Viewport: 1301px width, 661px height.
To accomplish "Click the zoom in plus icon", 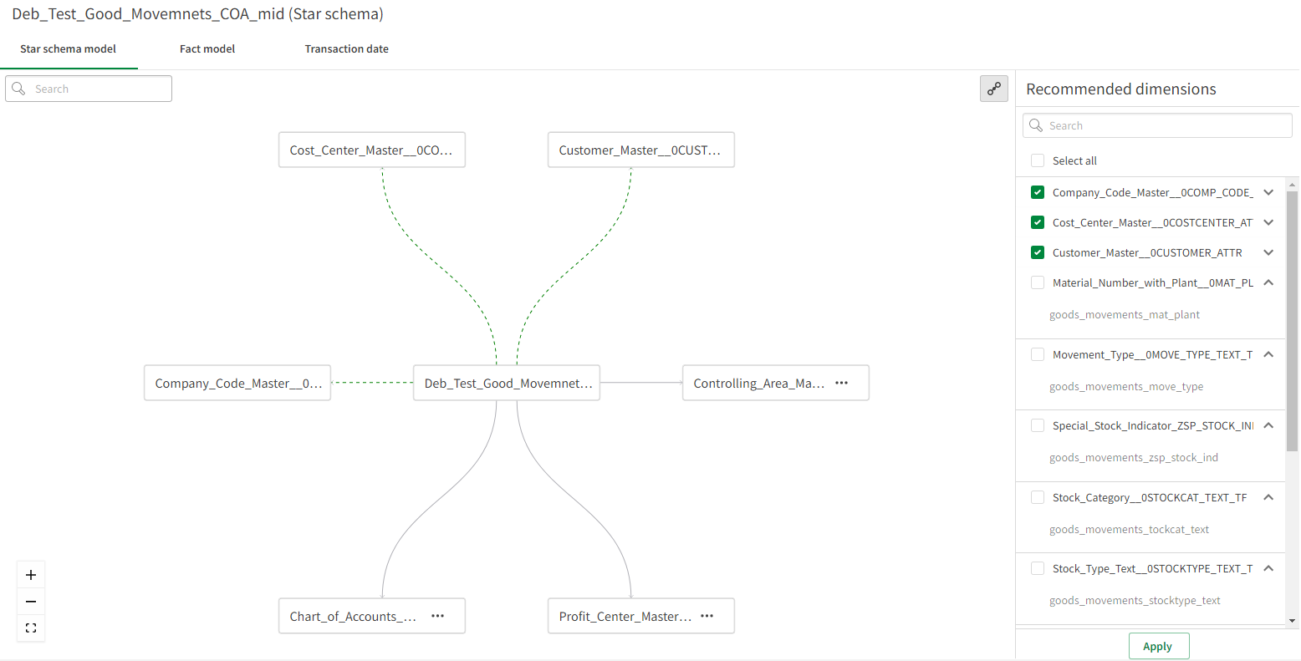I will pos(31,575).
